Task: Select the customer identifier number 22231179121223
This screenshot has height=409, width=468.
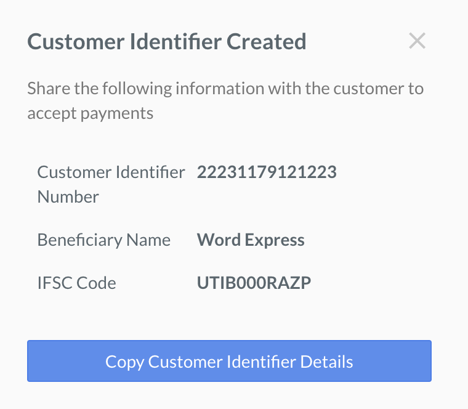Action: 267,172
